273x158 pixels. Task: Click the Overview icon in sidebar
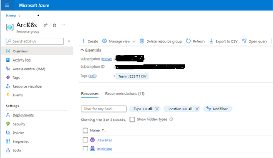(8, 51)
